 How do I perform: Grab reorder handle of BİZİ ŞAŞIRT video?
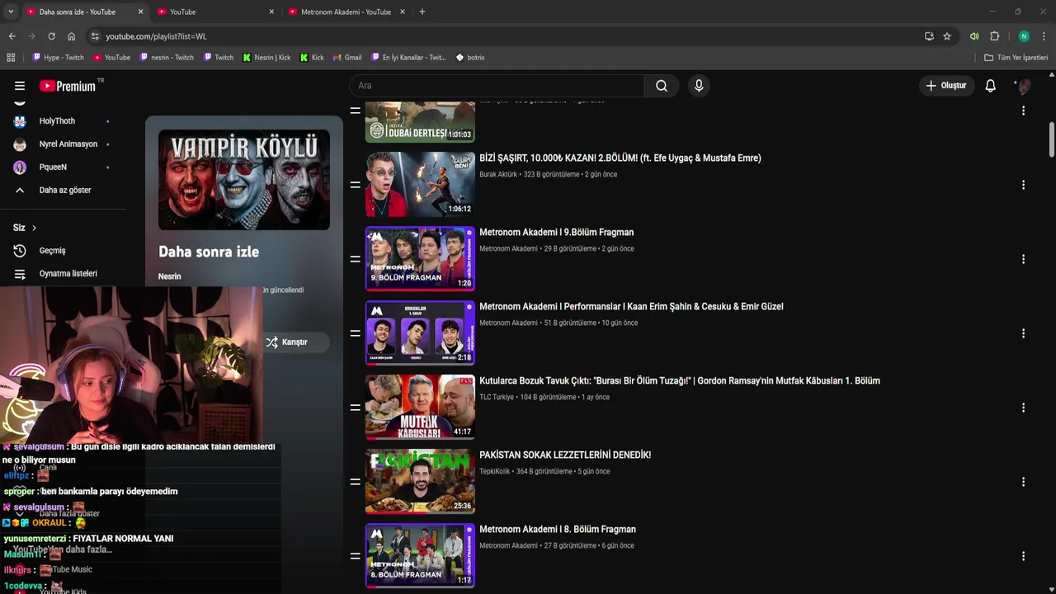pos(355,185)
